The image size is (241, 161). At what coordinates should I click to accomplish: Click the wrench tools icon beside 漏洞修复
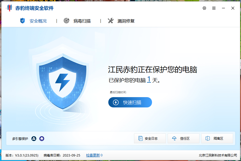[x=111, y=21]
